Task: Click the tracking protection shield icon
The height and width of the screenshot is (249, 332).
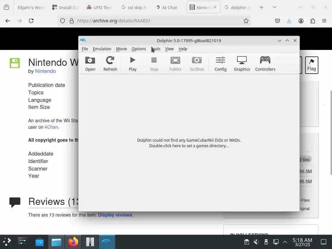Action: 63,21
